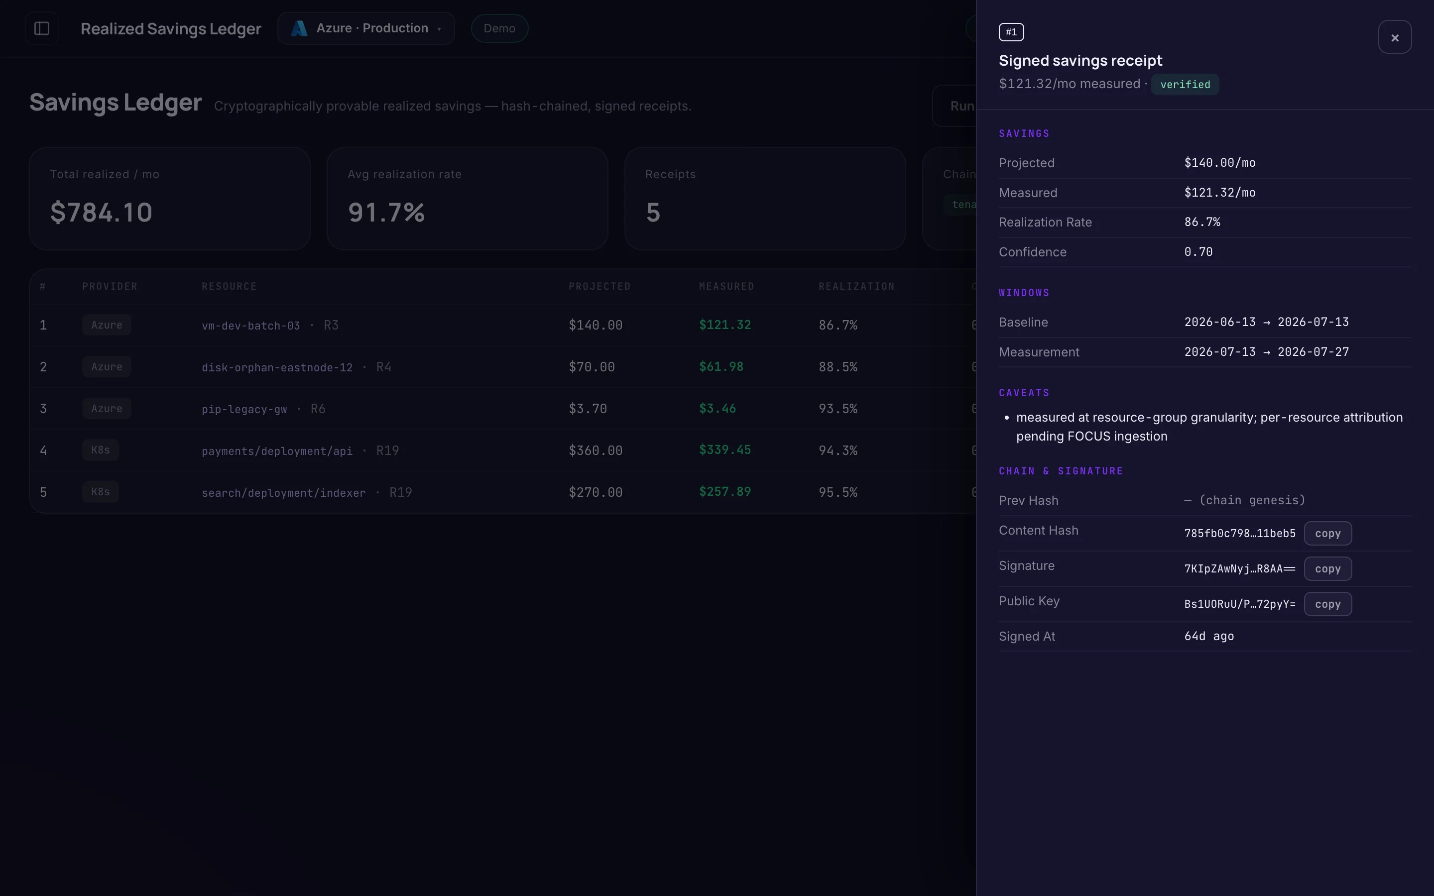Open the Azure · Production environment dropdown
Image resolution: width=1434 pixels, height=896 pixels.
click(365, 28)
